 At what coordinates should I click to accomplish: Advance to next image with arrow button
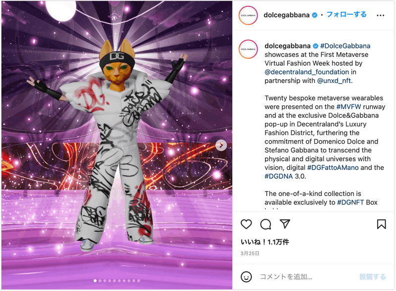tap(221, 145)
